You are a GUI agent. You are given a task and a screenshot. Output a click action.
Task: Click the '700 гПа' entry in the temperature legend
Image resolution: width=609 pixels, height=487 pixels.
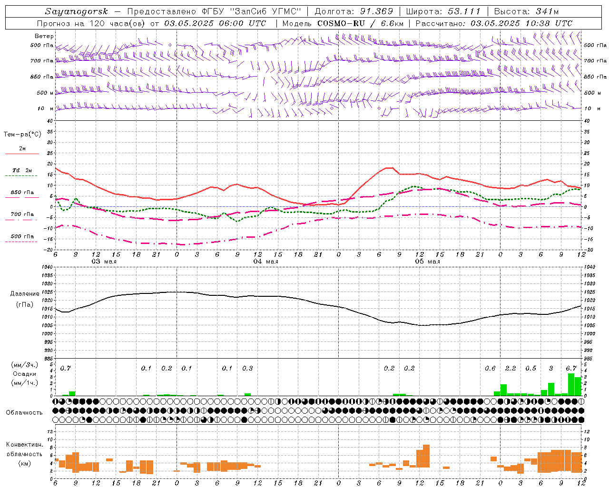[x=22, y=214]
